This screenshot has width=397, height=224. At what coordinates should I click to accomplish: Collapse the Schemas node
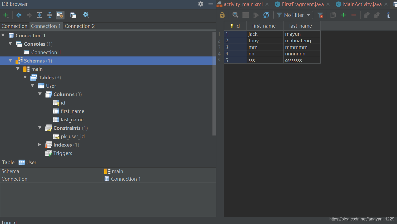(10, 61)
